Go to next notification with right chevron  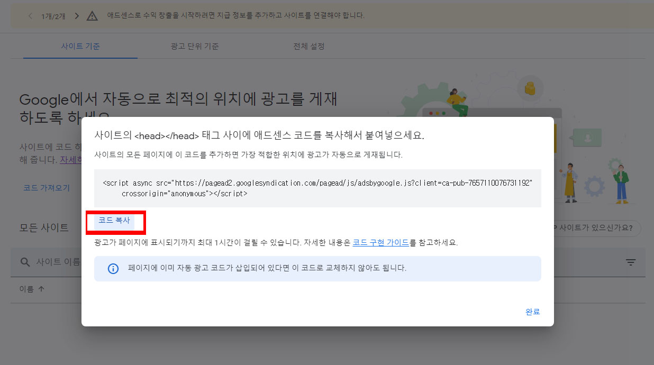77,16
